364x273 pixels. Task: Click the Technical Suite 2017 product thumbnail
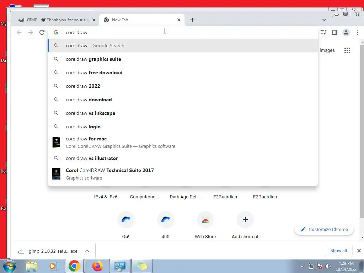click(56, 174)
